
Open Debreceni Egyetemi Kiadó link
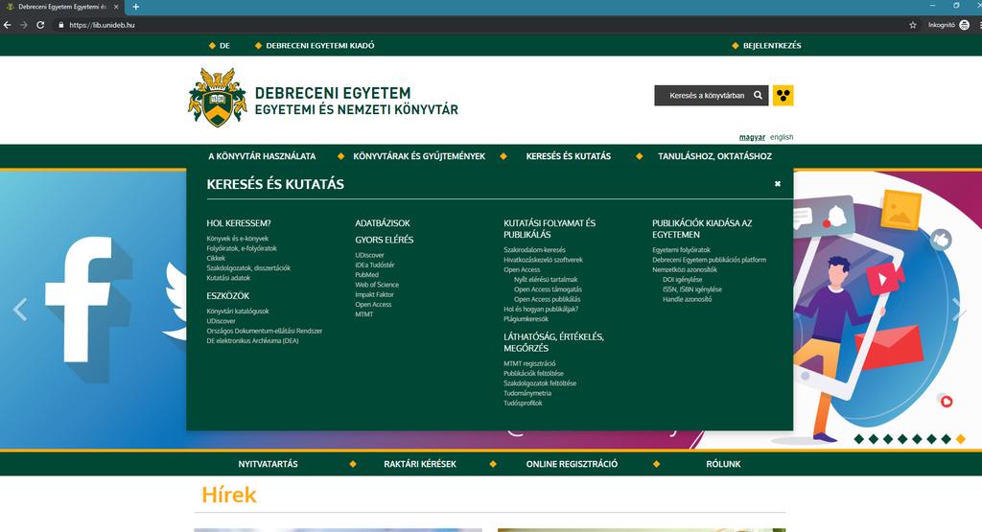[x=320, y=46]
